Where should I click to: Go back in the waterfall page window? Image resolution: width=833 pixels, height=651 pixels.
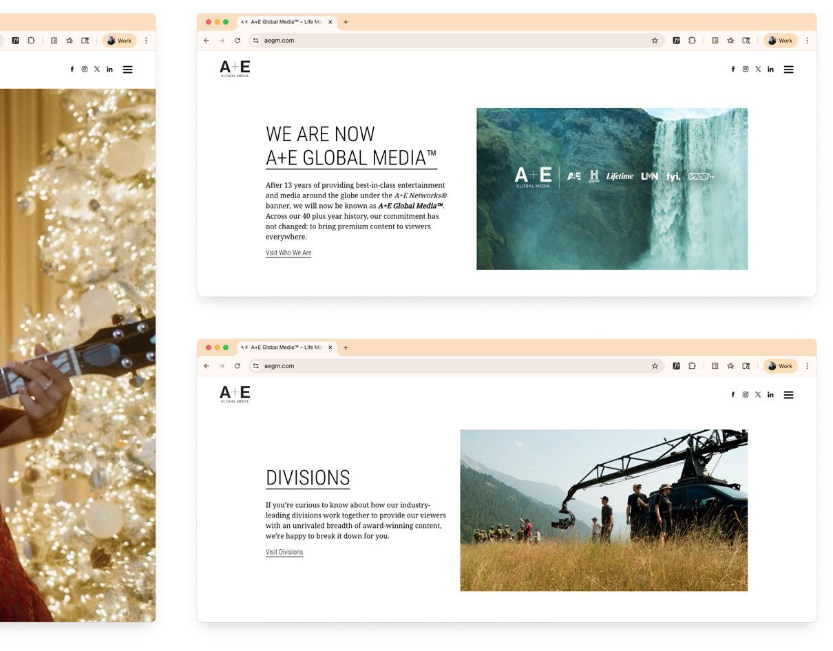pos(207,41)
